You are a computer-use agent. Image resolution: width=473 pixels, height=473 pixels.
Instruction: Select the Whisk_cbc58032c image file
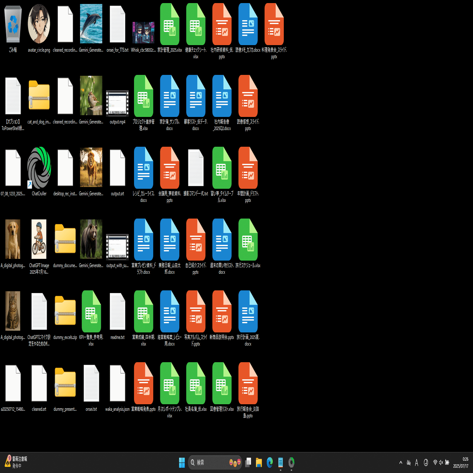(143, 32)
